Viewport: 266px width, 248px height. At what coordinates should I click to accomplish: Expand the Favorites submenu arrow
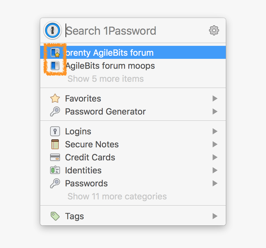(x=215, y=98)
